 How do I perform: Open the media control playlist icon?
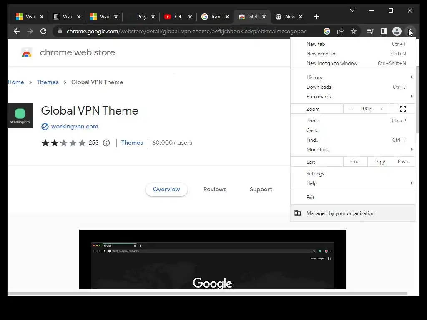(370, 31)
